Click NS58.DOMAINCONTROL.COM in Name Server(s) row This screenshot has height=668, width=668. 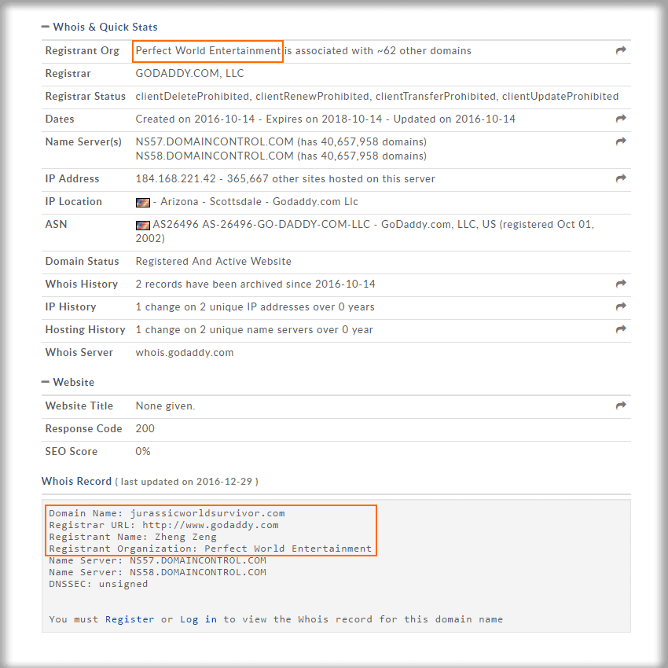tap(215, 156)
